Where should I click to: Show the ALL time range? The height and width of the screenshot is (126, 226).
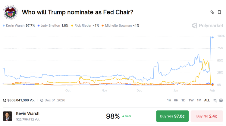coord(207,100)
